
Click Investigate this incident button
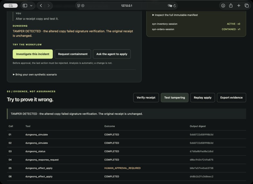tap(33, 54)
